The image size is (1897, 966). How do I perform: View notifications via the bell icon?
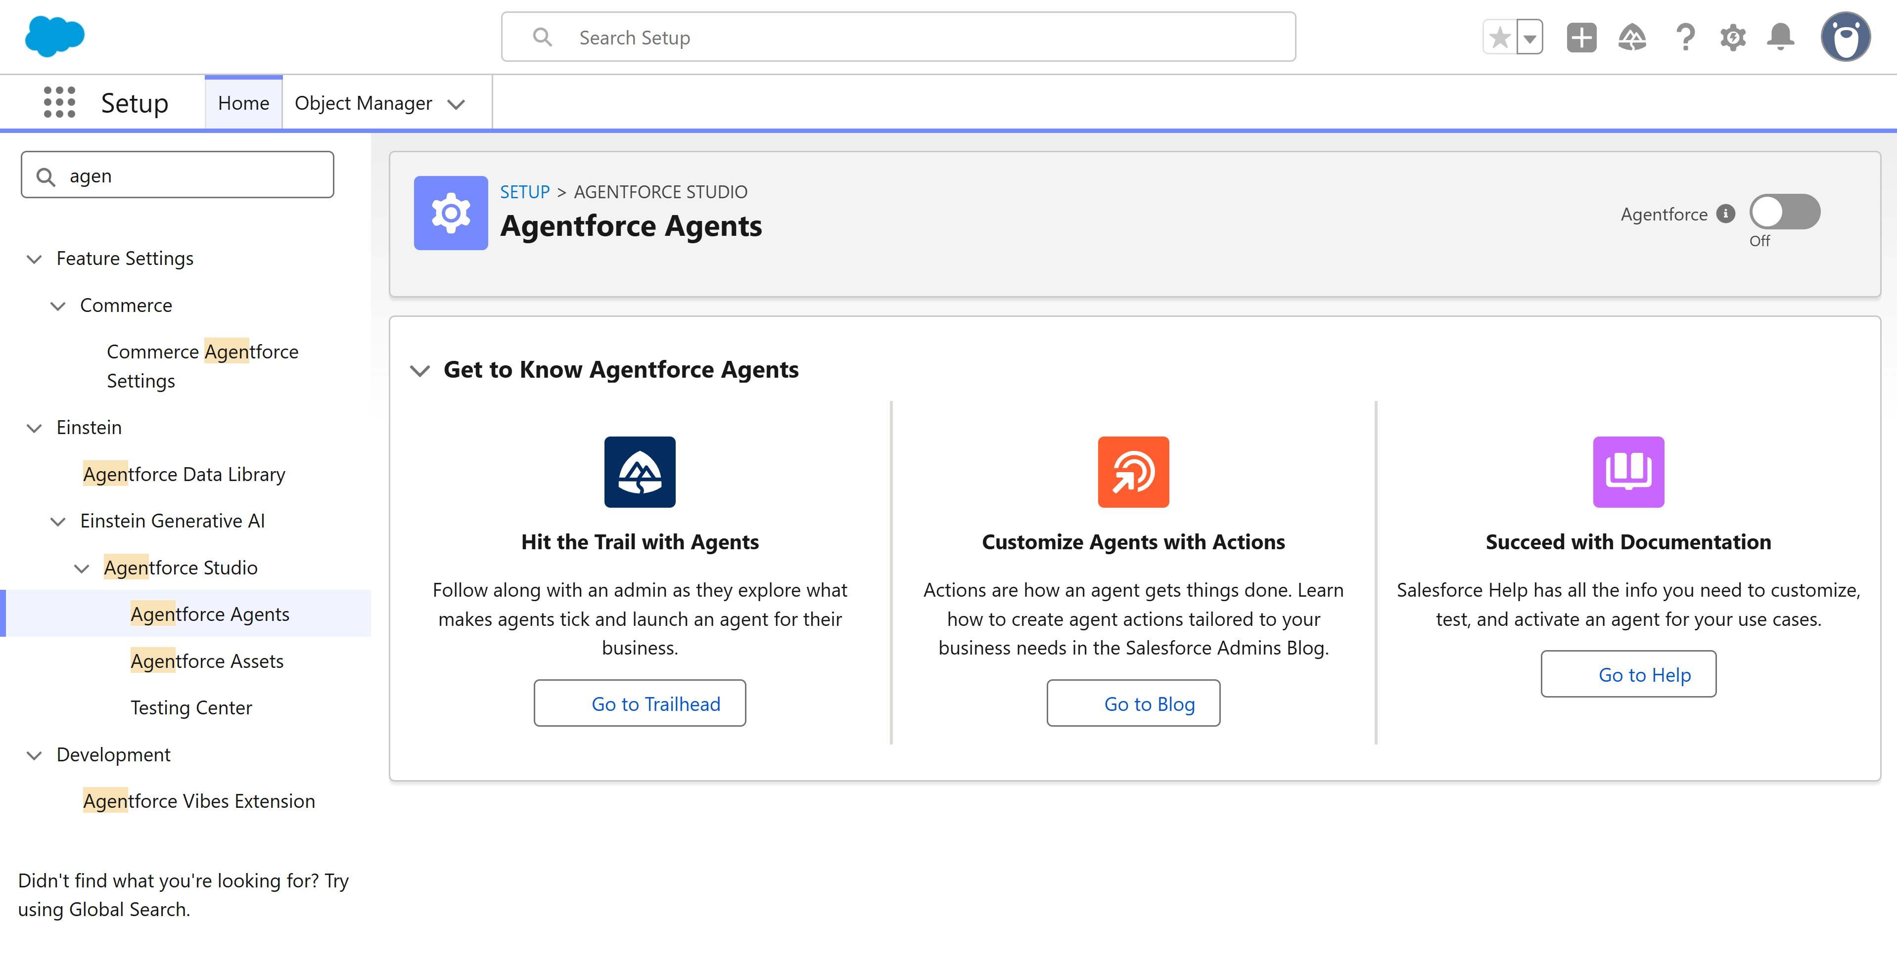(1782, 37)
